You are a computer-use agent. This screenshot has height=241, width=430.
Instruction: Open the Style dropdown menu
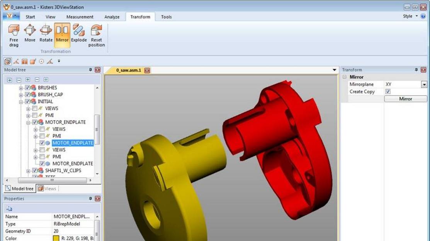pos(410,16)
